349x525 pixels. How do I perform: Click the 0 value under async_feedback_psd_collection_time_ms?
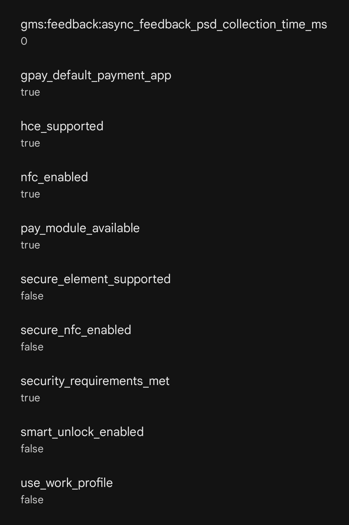point(24,41)
